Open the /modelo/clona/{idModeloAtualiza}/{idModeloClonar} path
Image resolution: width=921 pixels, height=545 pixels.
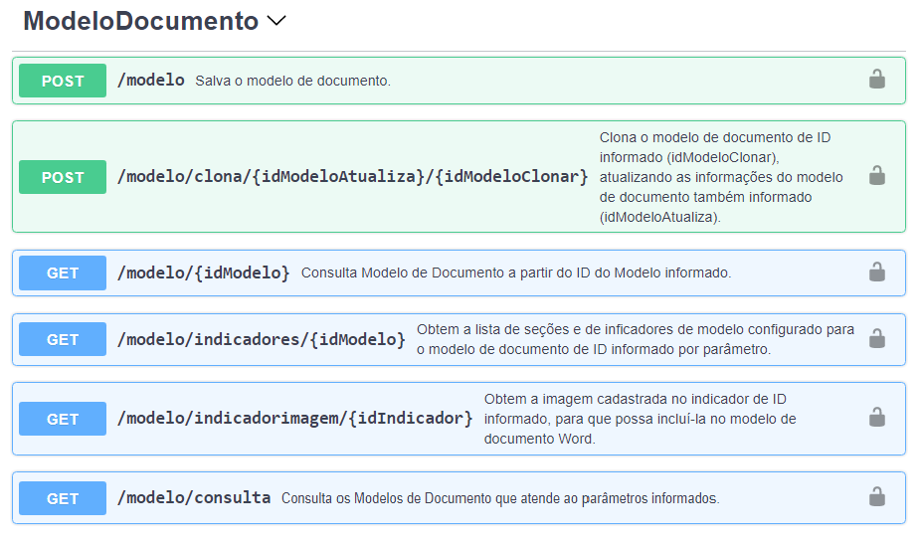352,177
